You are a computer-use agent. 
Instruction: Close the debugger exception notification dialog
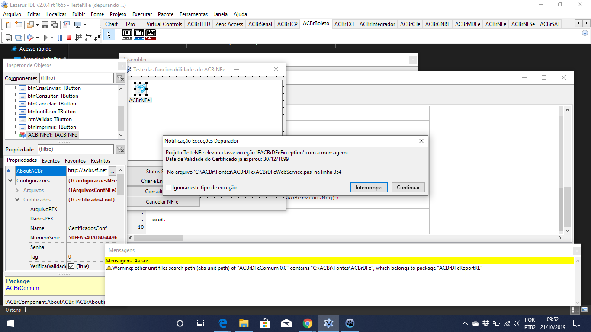point(421,141)
